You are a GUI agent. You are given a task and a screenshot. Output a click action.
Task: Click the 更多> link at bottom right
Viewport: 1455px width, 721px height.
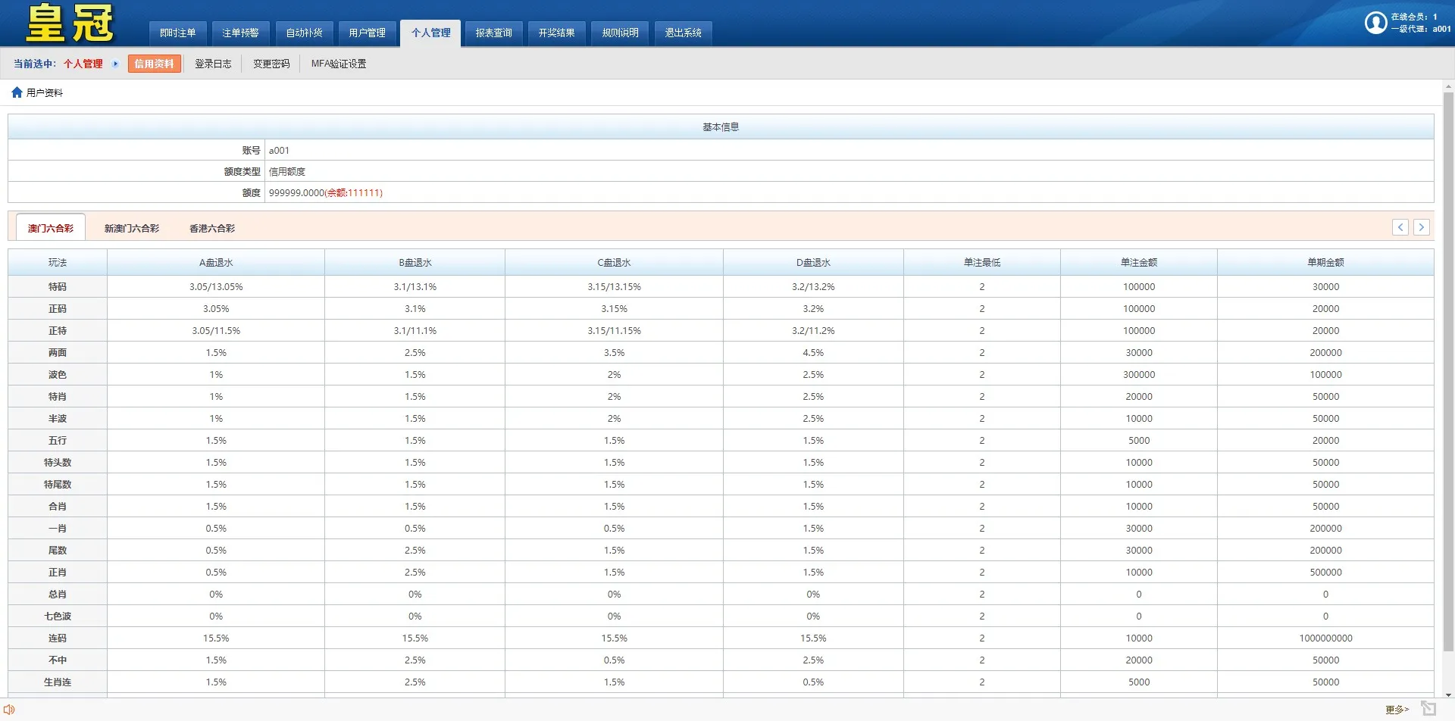click(1396, 709)
